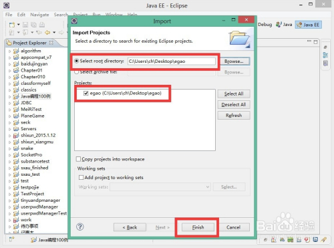Click the Import dialog folder banner icon
This screenshot has height=248, width=334.
coord(240,39)
